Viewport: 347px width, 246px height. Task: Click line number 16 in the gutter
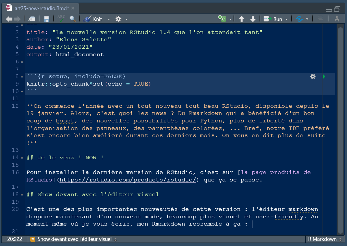[15, 172]
